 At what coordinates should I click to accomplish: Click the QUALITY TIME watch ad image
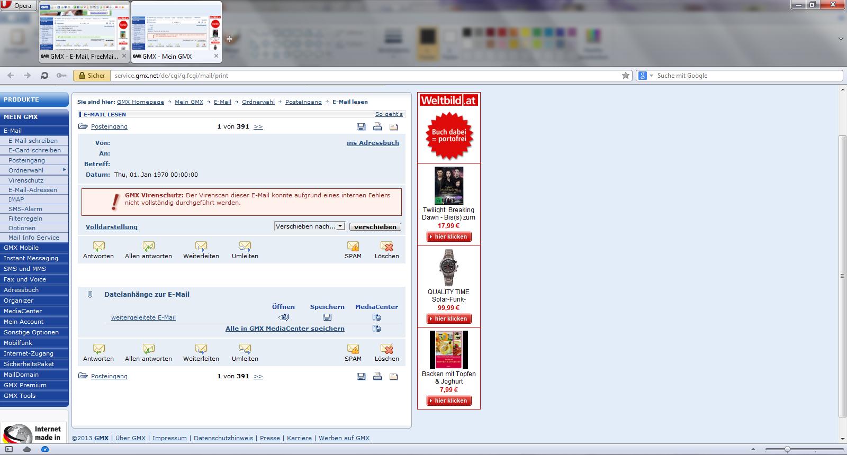click(x=449, y=268)
